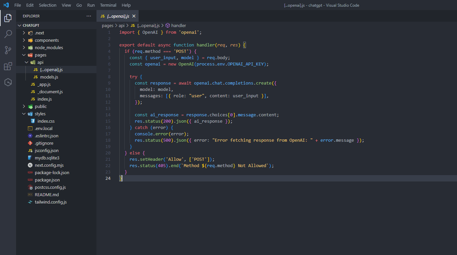Viewport: 457px width, 255px height.
Task: Collapse the styles folder chevron
Action: [24, 114]
